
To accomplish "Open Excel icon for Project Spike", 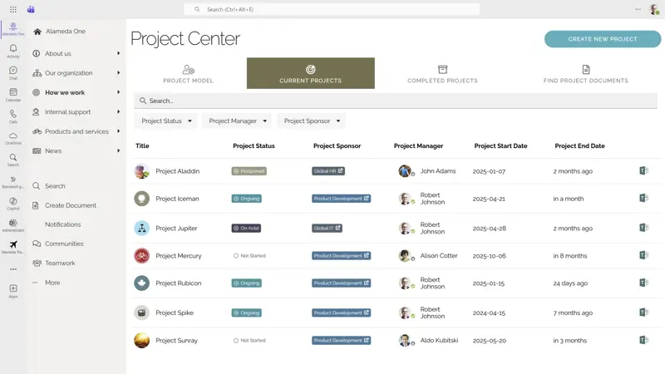I will (x=643, y=312).
